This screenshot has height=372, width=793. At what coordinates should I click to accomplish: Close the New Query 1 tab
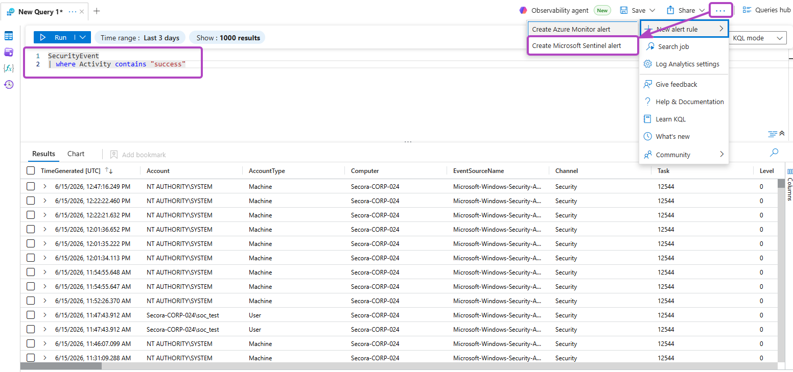coord(82,11)
